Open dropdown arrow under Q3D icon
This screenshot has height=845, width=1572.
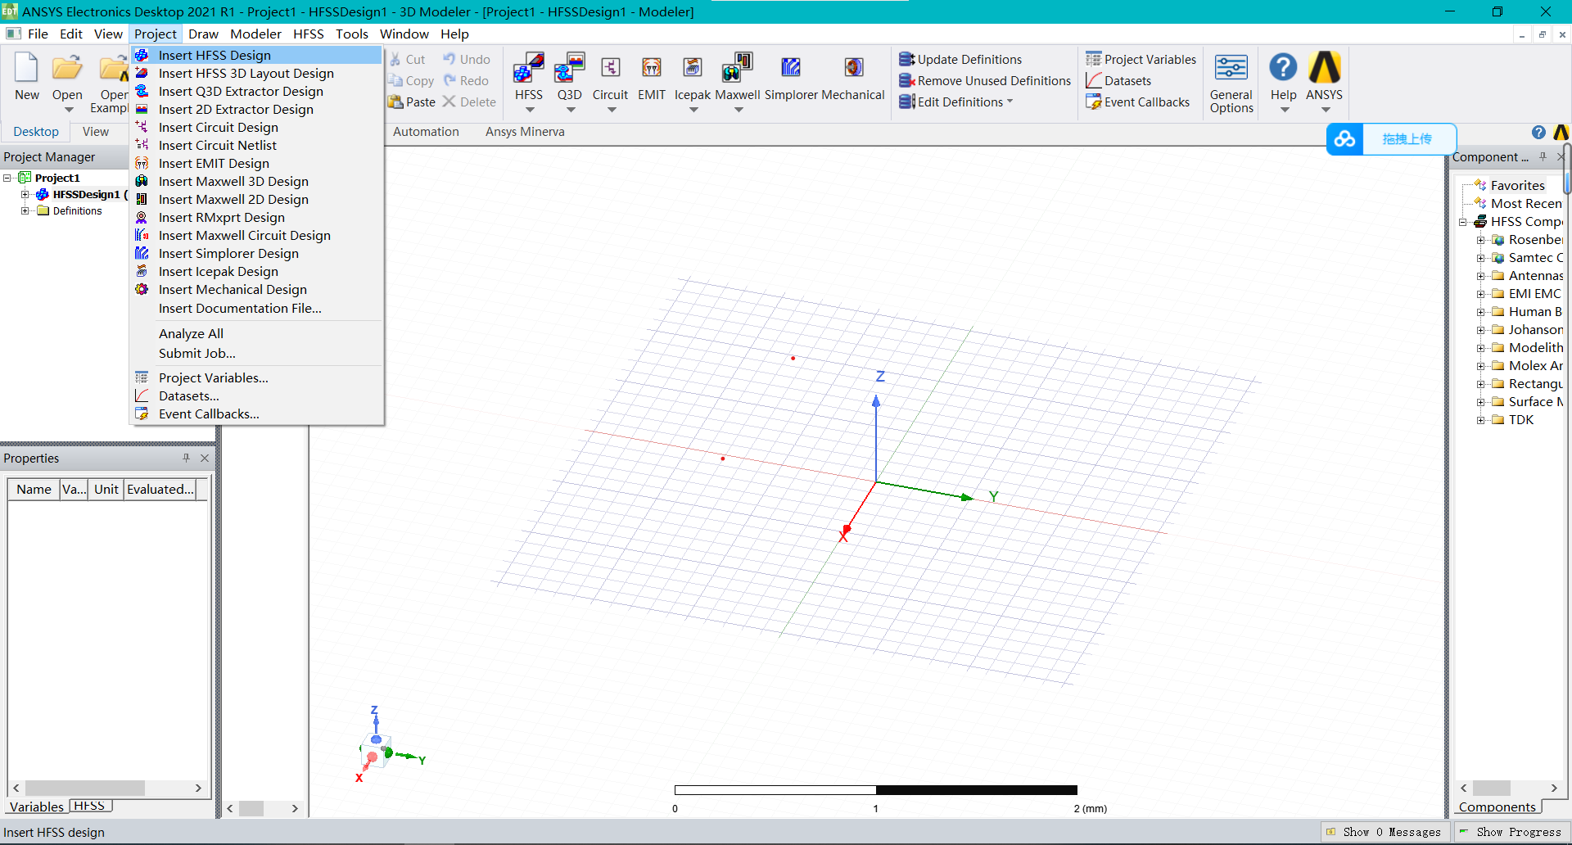click(x=570, y=110)
